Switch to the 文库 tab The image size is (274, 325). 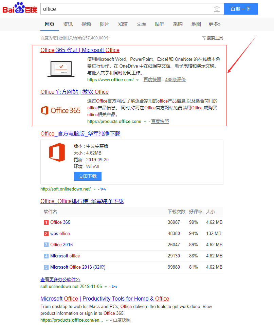(x=141, y=24)
